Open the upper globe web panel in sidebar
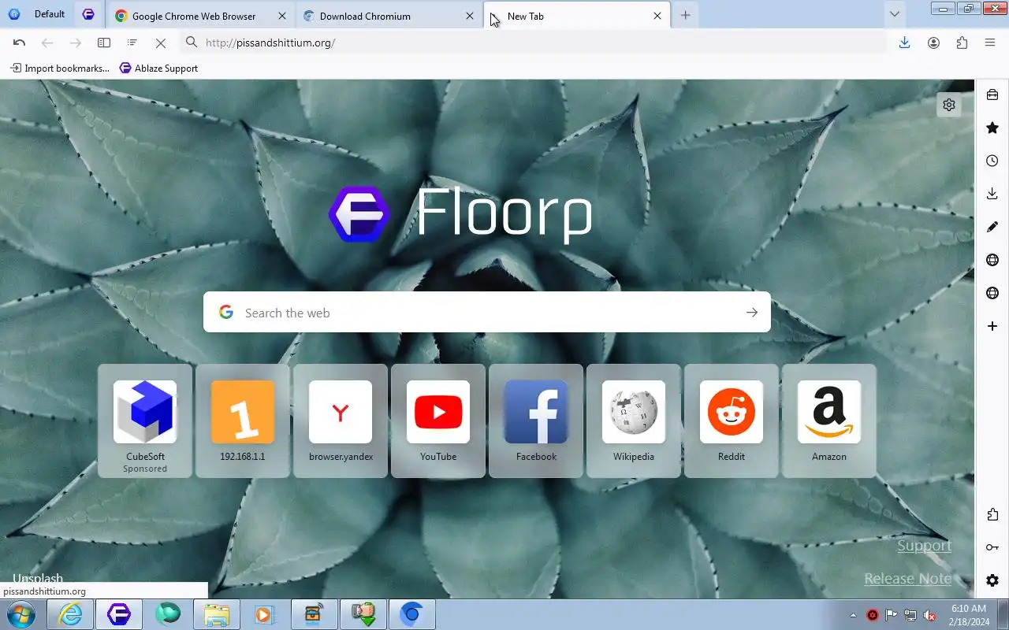Image resolution: width=1009 pixels, height=630 pixels. (x=992, y=260)
